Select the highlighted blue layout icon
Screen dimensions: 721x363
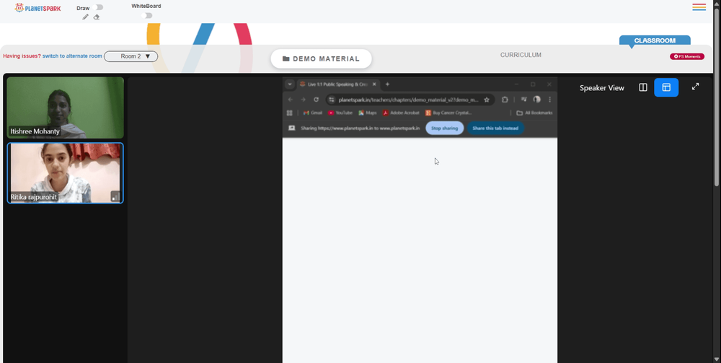click(x=666, y=87)
